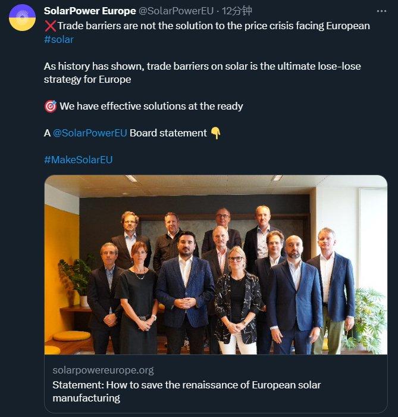Click the 'As history has shown' paragraph
The width and height of the screenshot is (398, 417).
coord(202,66)
